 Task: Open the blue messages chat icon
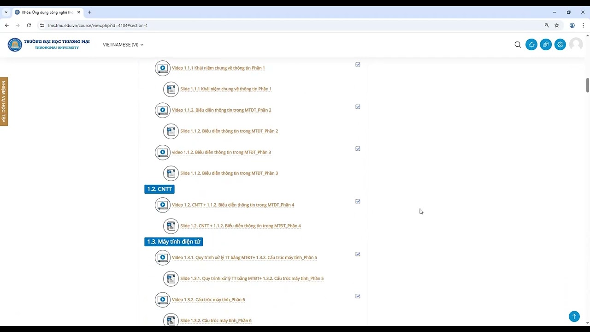546,45
